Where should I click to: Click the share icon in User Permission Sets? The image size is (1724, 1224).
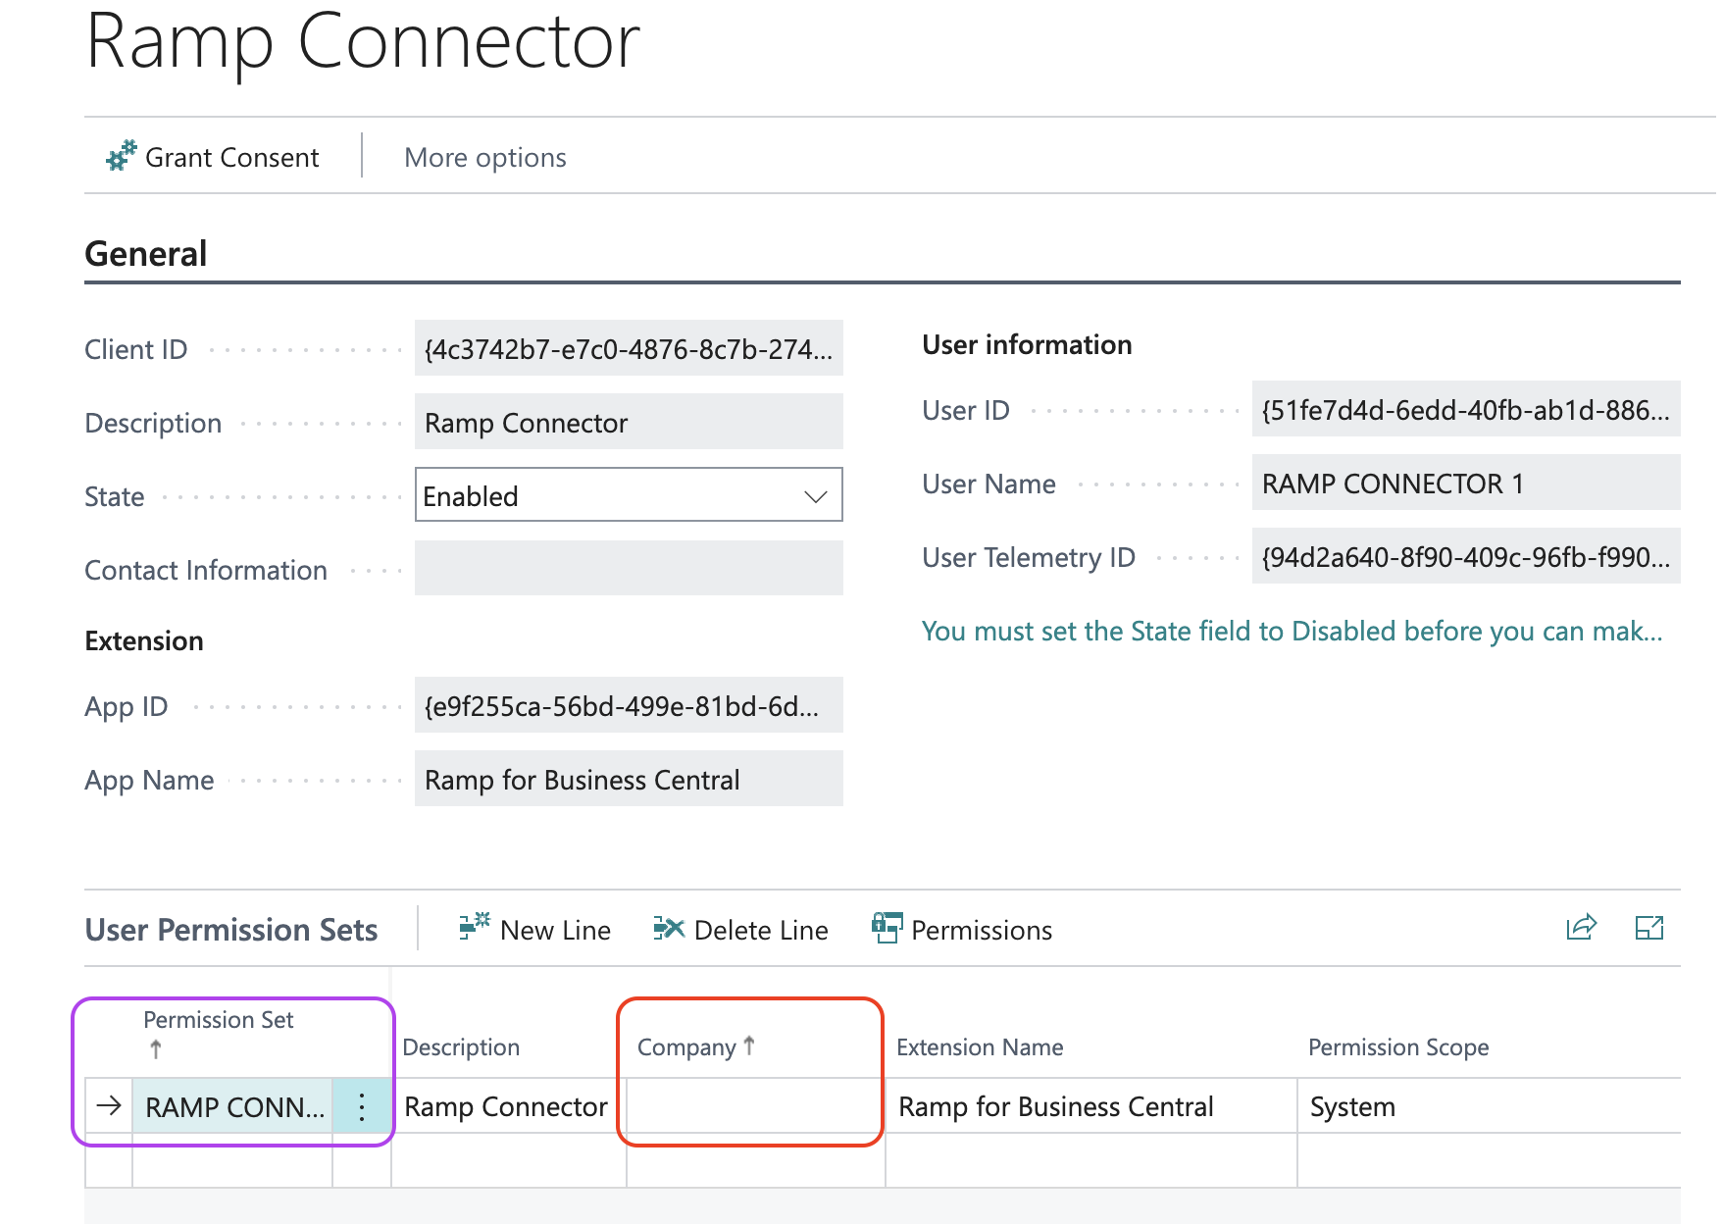(1582, 927)
